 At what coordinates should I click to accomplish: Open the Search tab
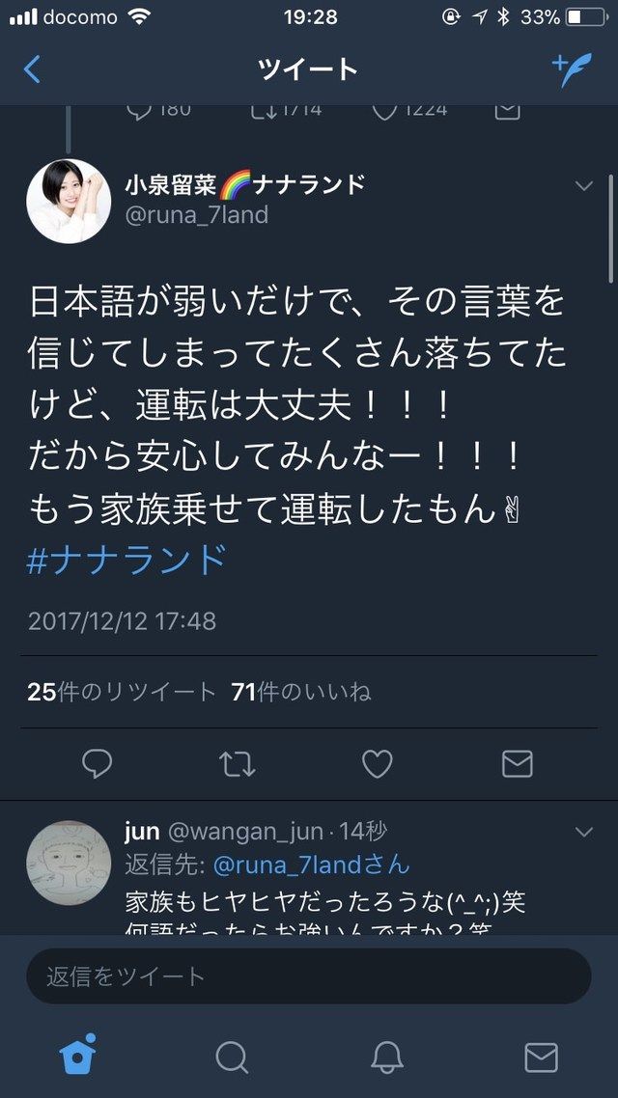232,1057
